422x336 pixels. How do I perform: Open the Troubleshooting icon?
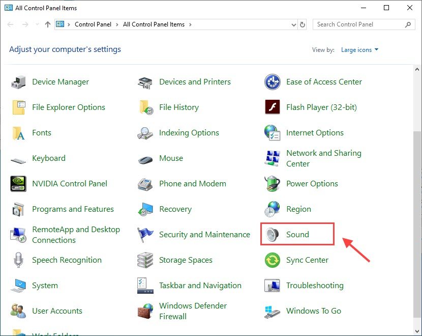273,286
